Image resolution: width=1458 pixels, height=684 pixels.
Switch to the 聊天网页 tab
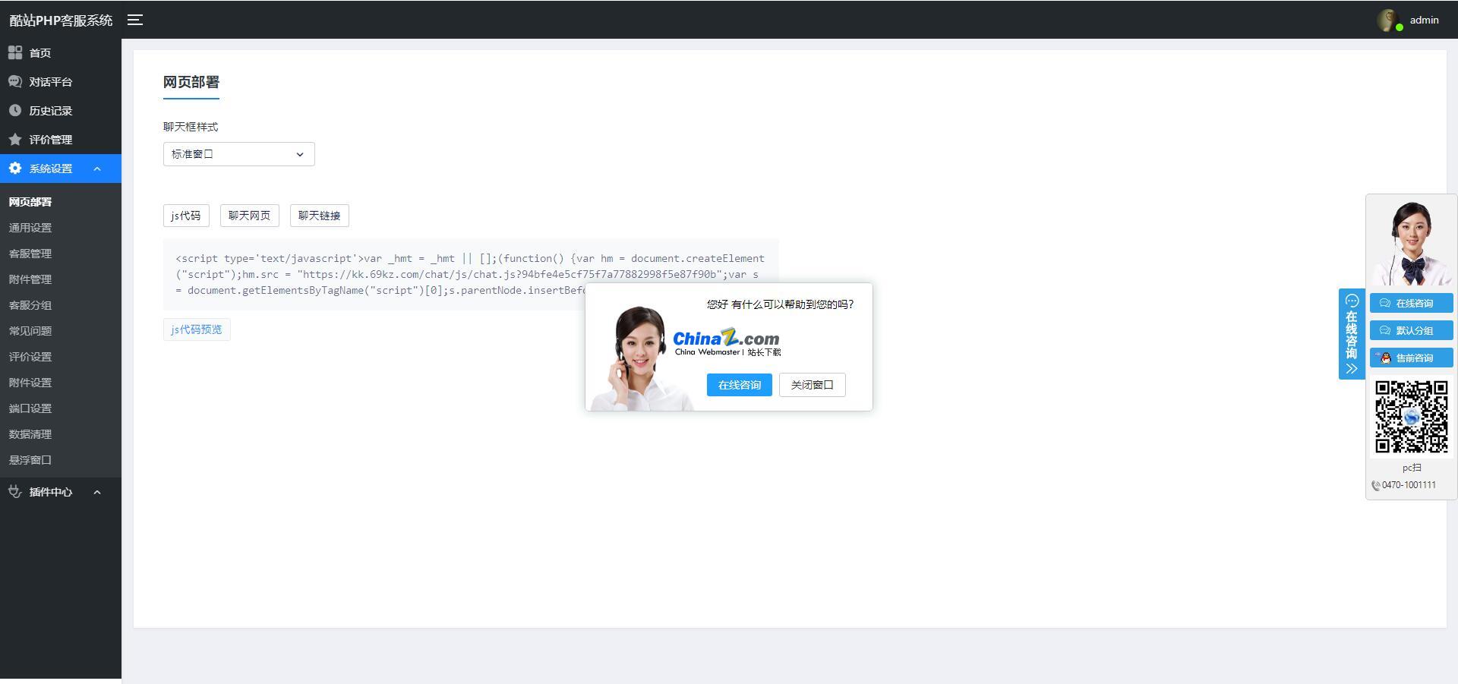pyautogui.click(x=248, y=216)
